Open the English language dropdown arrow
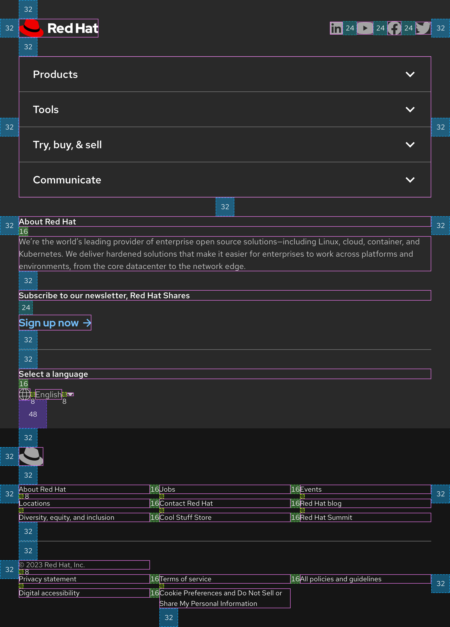This screenshot has width=450, height=627. [x=70, y=394]
